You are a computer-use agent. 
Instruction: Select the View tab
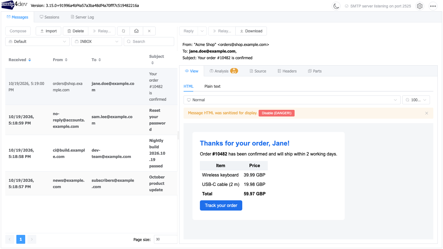(x=192, y=71)
